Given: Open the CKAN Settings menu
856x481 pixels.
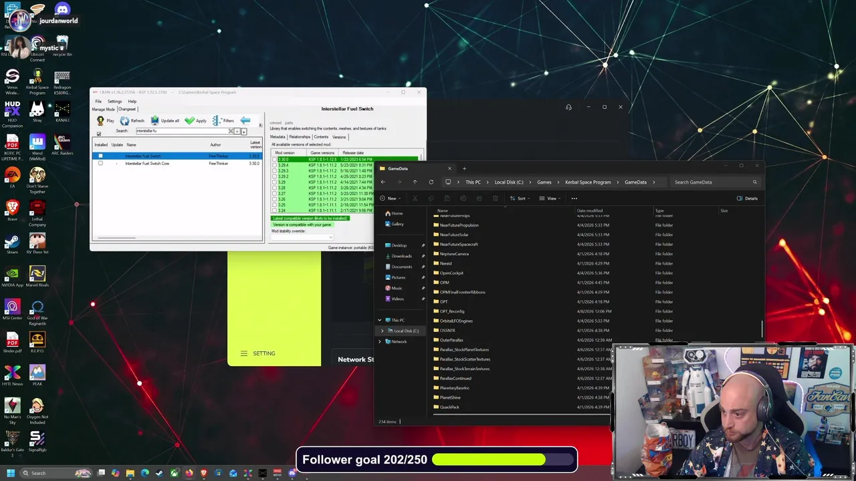Looking at the screenshot, I should tap(114, 102).
